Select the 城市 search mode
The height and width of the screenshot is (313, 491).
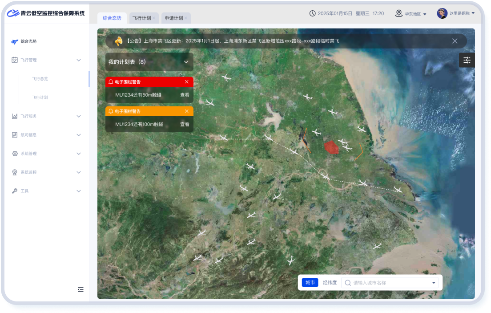(x=310, y=283)
